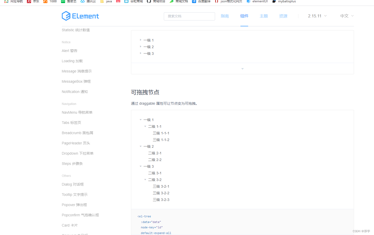Select tree node 三级 3-2-1

pos(161,186)
